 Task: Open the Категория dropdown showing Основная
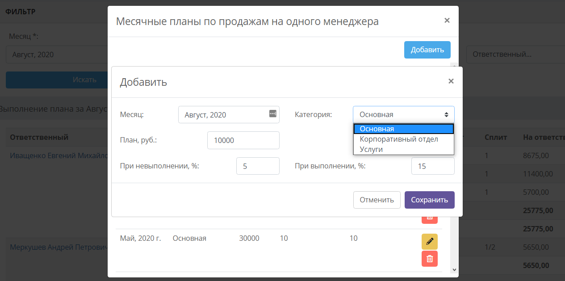(404, 114)
